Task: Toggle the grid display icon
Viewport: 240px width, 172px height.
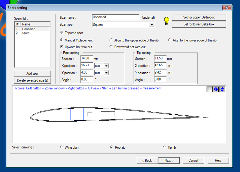Action: coord(210,89)
